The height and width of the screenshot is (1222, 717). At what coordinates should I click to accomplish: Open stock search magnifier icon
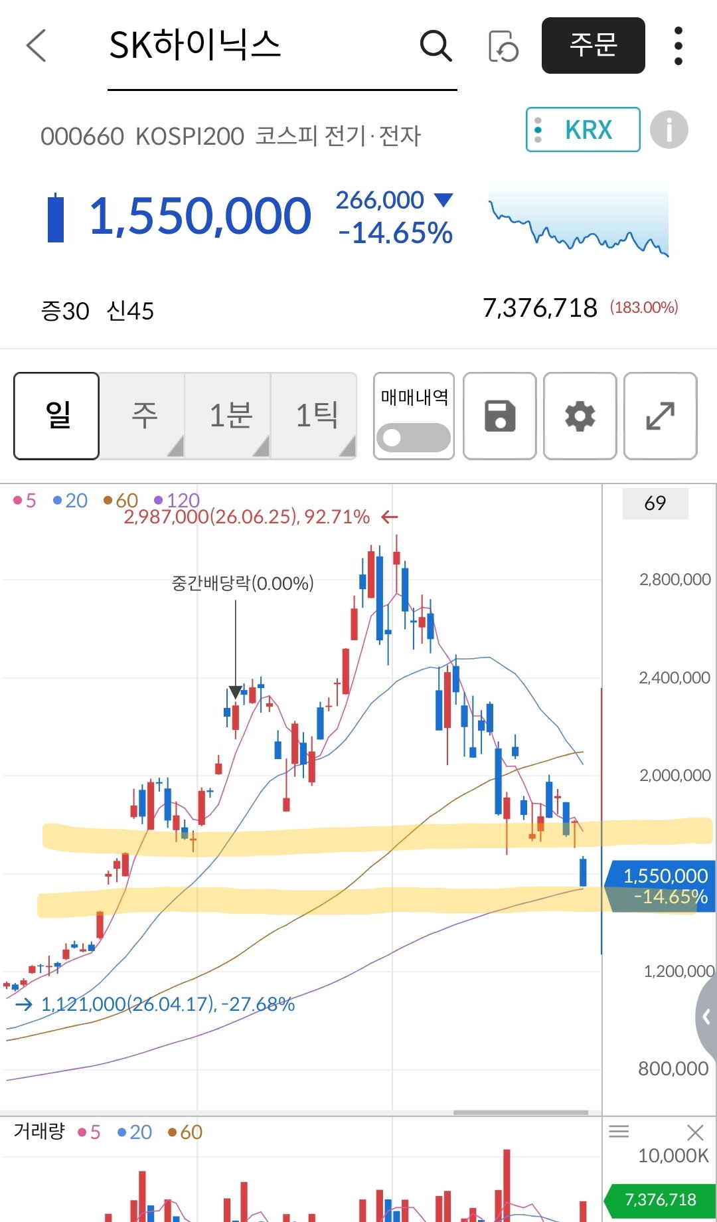click(x=436, y=46)
